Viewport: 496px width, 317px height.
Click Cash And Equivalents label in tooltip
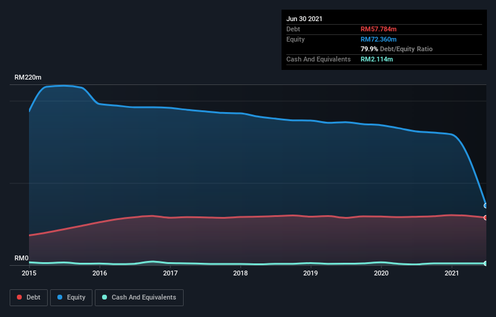click(318, 59)
